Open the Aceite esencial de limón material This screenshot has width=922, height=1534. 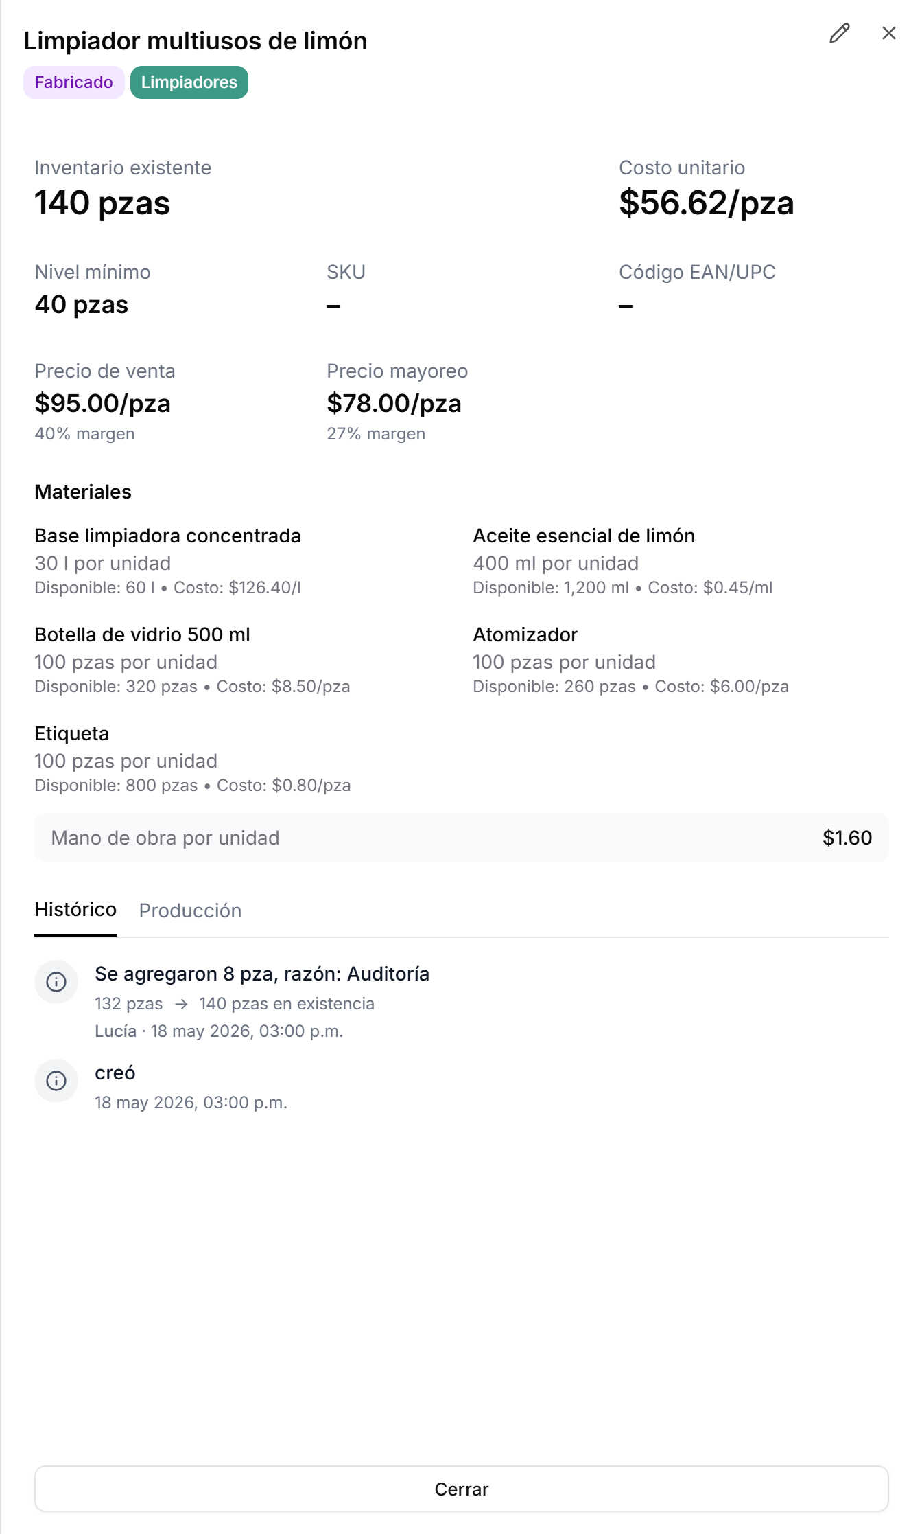[584, 536]
